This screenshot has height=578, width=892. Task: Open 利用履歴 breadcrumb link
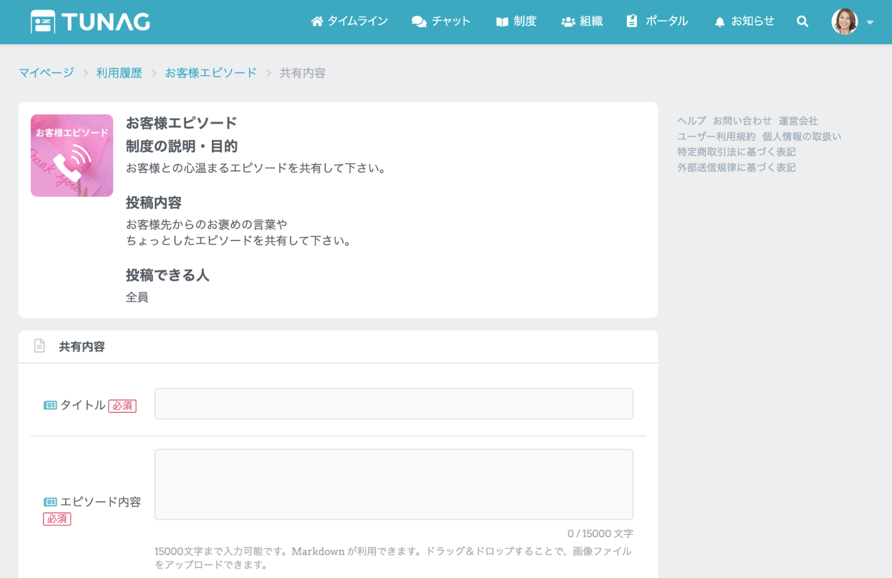119,73
